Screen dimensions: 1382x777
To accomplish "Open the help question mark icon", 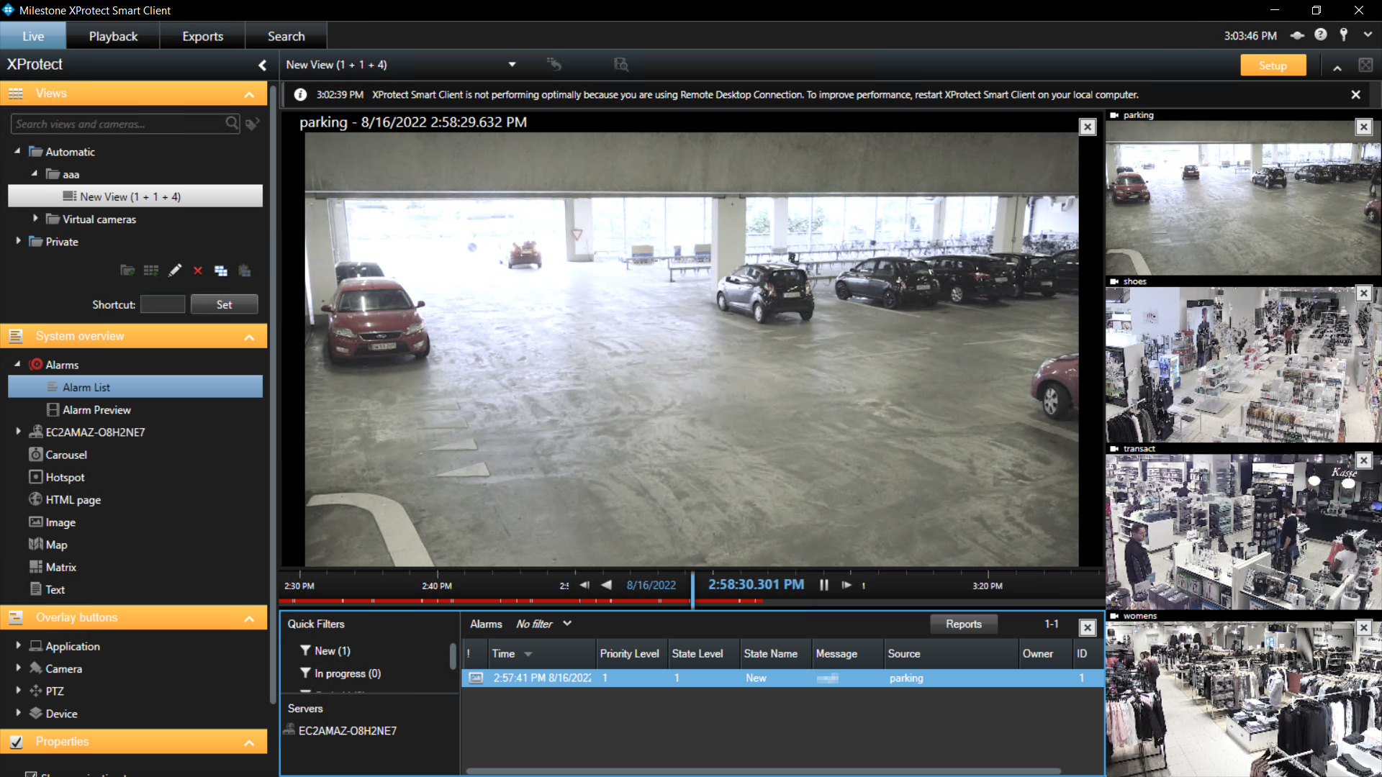I will [1320, 35].
